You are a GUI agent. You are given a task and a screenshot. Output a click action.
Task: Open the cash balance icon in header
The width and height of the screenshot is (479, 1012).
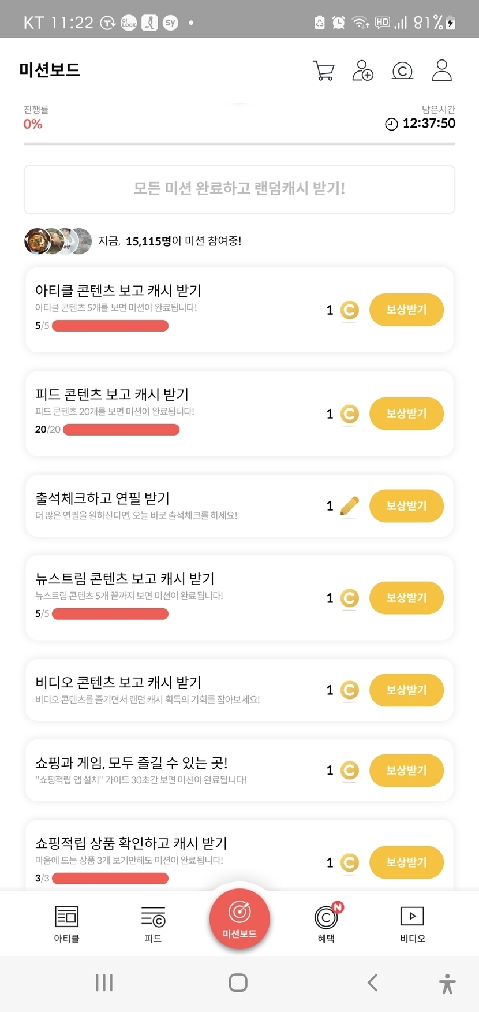[402, 70]
